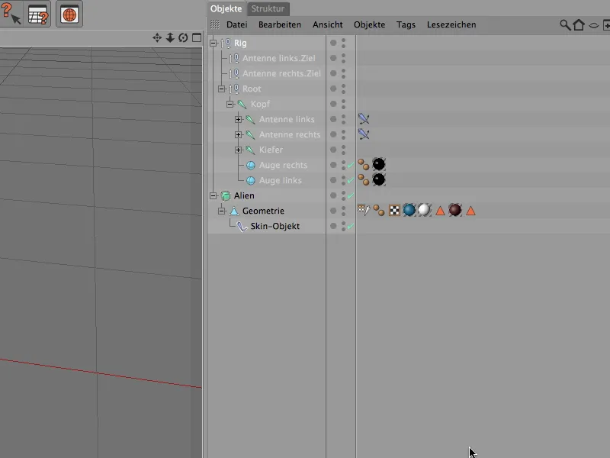Select the Auge links object
This screenshot has width=610, height=458.
coord(281,180)
